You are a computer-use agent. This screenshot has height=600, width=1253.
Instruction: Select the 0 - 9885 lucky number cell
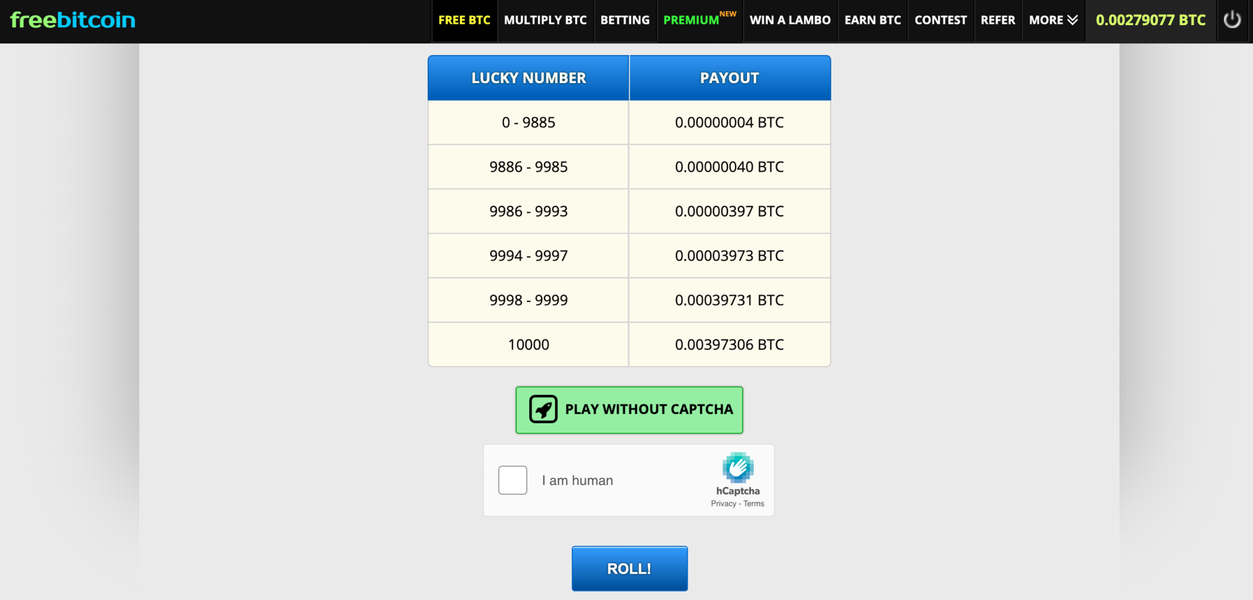tap(529, 123)
